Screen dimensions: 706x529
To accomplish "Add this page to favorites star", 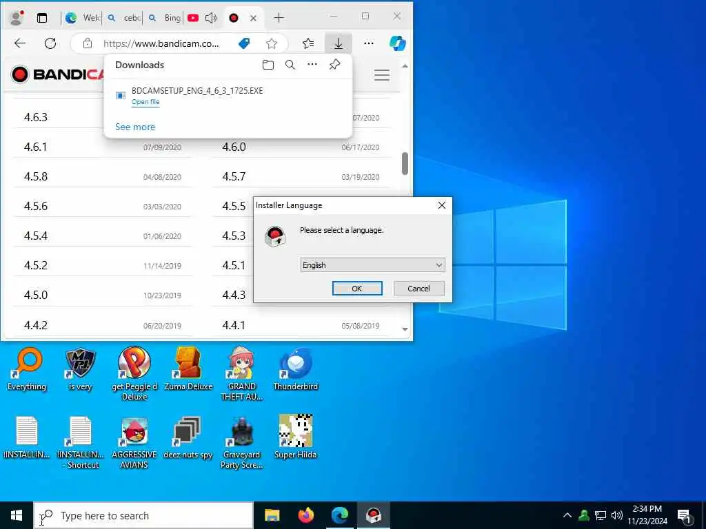I will coord(271,43).
